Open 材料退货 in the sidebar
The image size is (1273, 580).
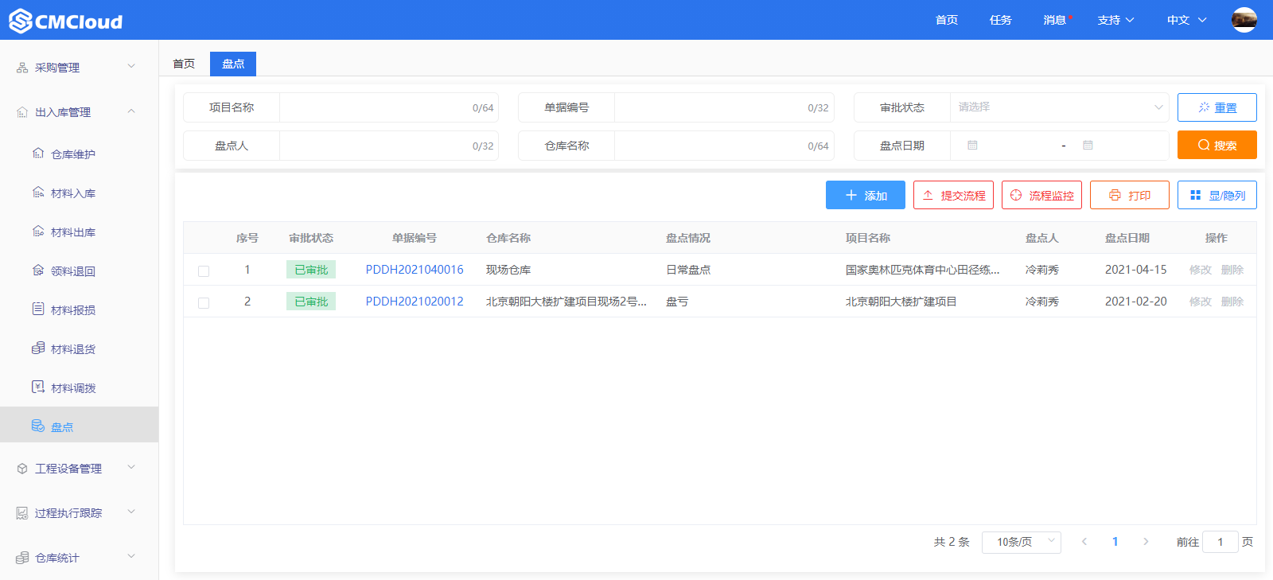coord(80,349)
